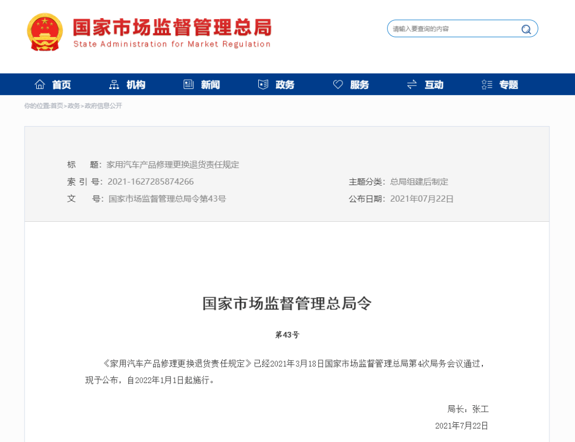575x442 pixels.
Task: Open the 服务 menu item
Action: point(359,85)
